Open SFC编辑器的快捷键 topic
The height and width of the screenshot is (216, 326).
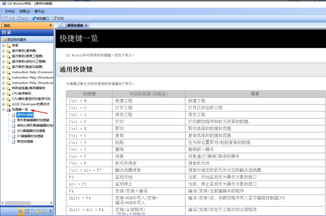tap(31, 131)
